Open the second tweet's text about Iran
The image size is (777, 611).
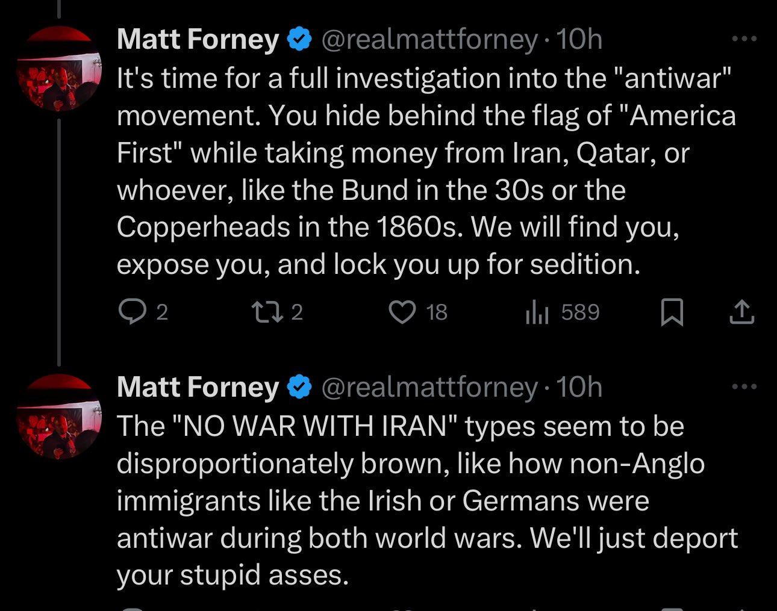(428, 501)
